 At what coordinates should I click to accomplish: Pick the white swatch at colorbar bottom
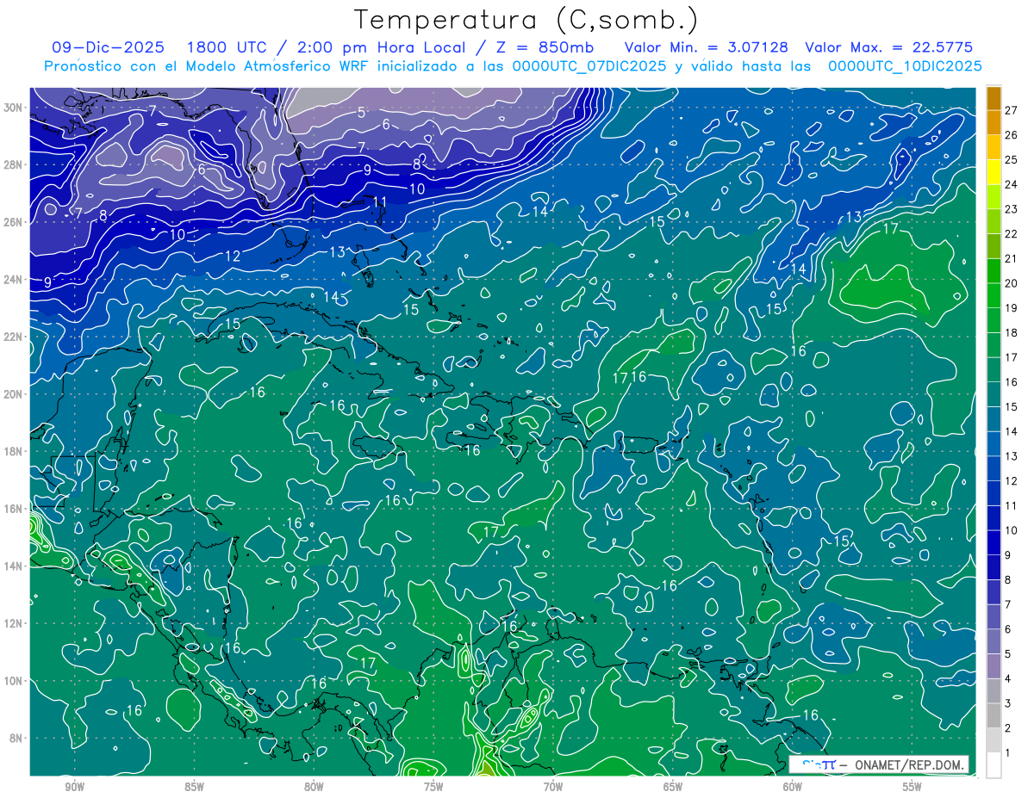click(x=994, y=764)
